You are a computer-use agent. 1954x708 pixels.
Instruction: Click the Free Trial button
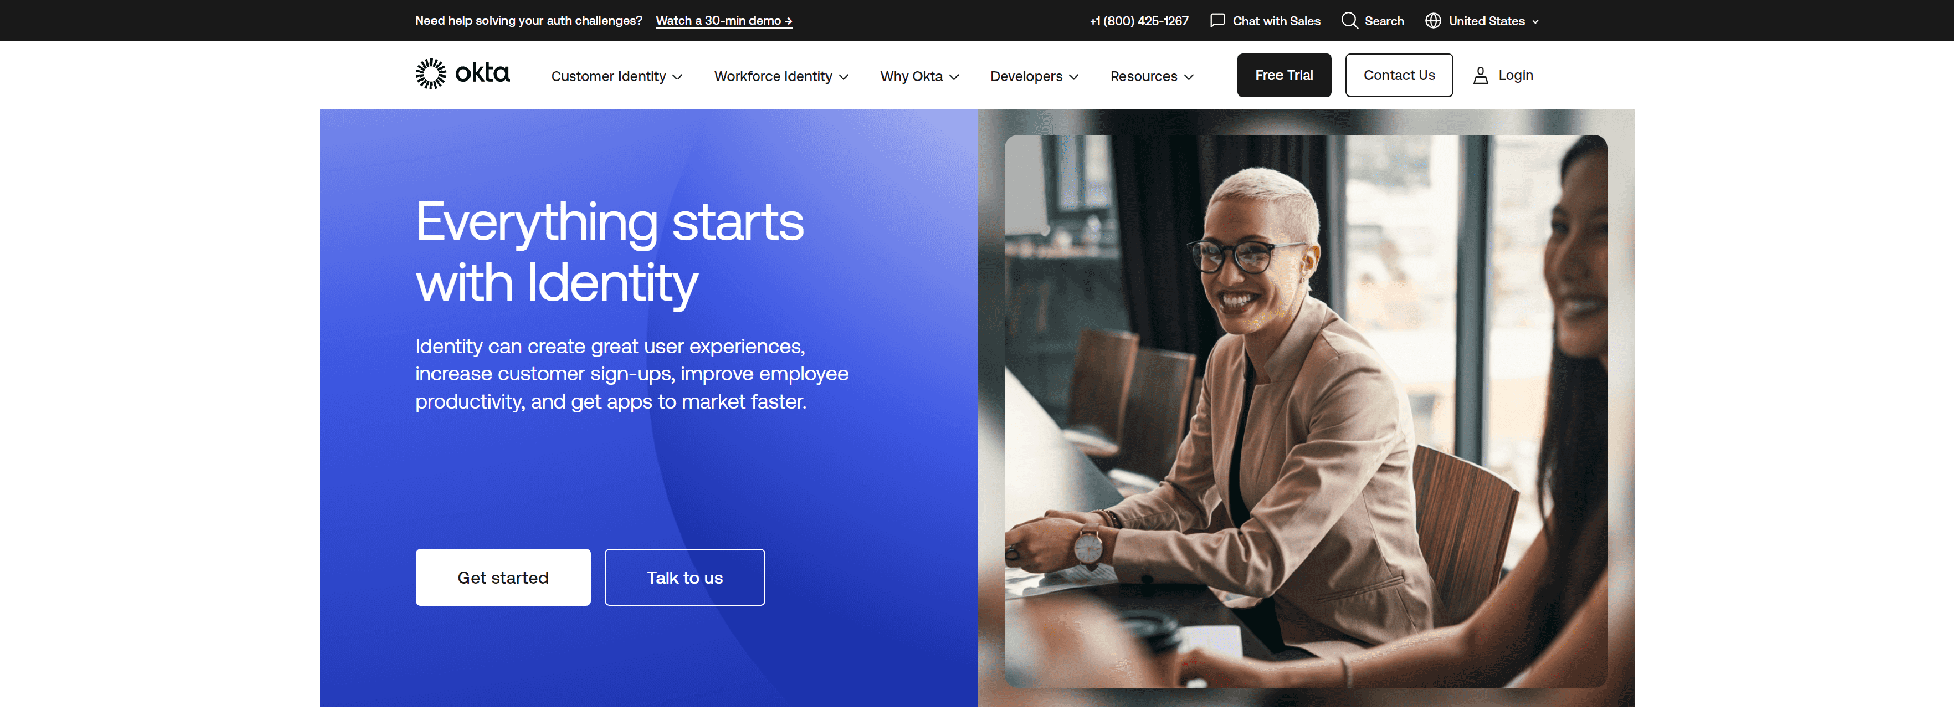pyautogui.click(x=1284, y=75)
